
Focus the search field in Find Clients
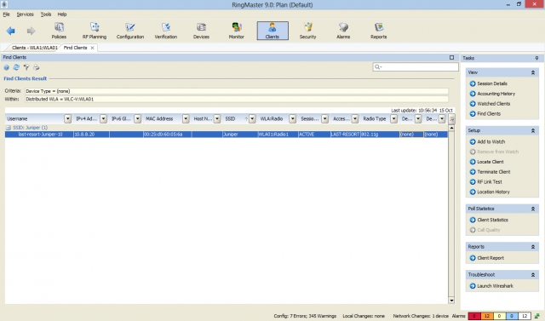(x=416, y=67)
